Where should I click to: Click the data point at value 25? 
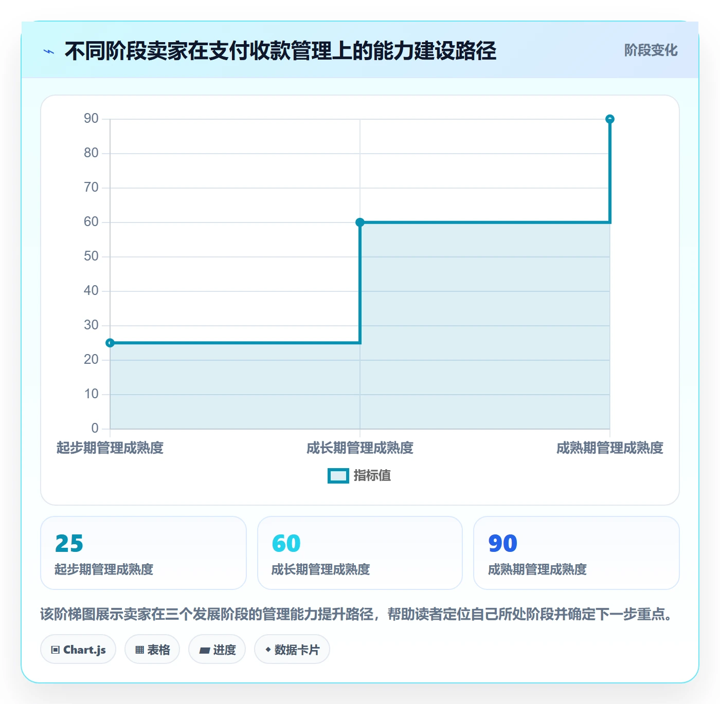coord(110,343)
